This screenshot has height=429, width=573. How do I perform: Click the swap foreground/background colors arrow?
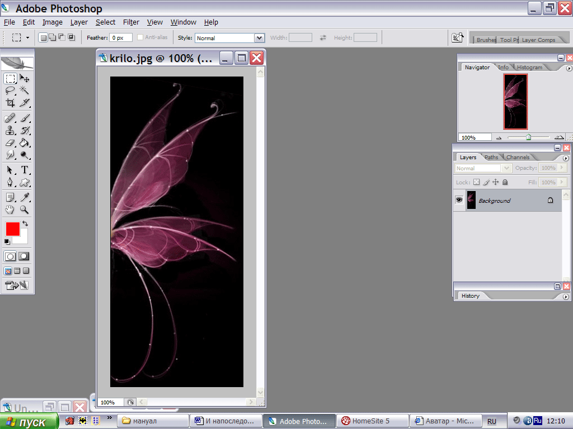(25, 223)
